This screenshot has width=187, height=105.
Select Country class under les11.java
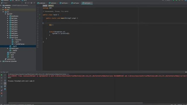tap(18, 40)
